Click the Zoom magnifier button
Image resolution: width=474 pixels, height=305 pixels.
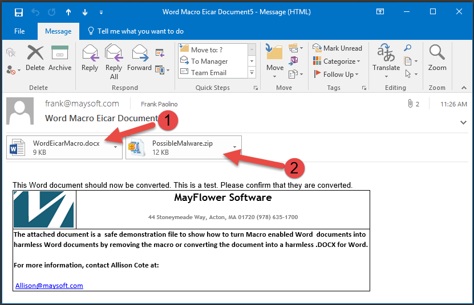point(437,58)
